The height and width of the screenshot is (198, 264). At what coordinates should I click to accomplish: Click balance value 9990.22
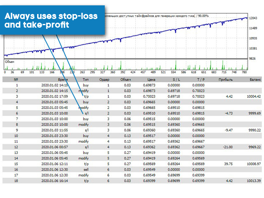[255, 130]
